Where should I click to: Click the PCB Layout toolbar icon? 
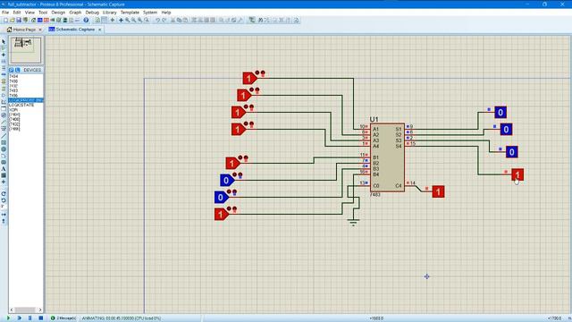pos(46,20)
